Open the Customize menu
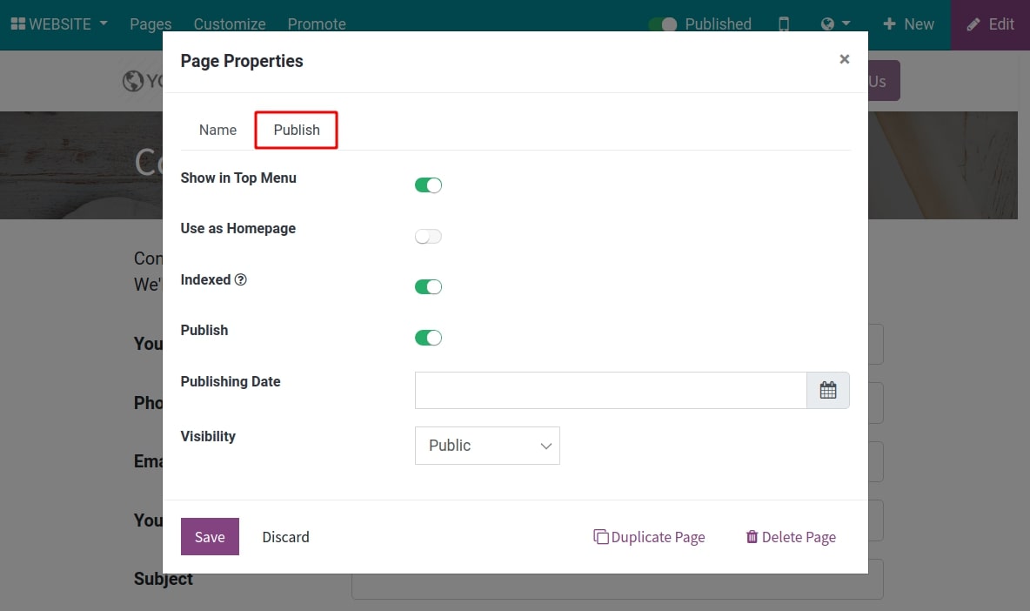 click(x=229, y=23)
